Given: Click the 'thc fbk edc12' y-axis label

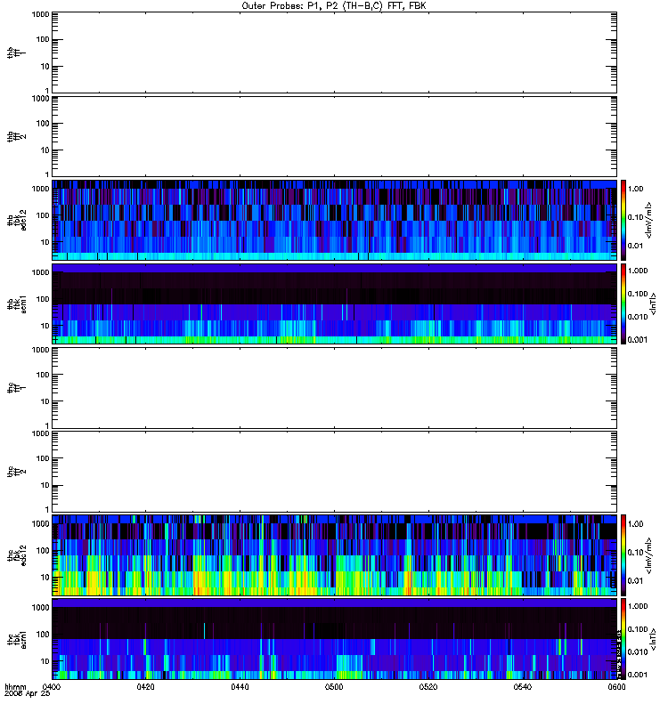Looking at the screenshot, I should coord(16,555).
